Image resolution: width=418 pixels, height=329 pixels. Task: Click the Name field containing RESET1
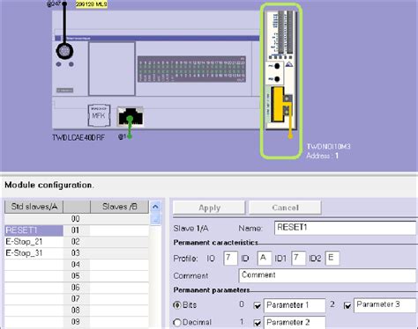pos(345,228)
